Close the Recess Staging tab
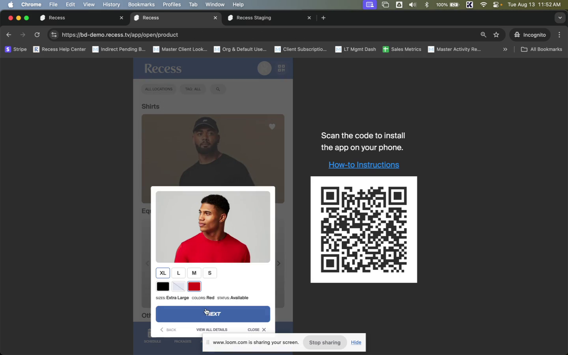 tap(309, 18)
